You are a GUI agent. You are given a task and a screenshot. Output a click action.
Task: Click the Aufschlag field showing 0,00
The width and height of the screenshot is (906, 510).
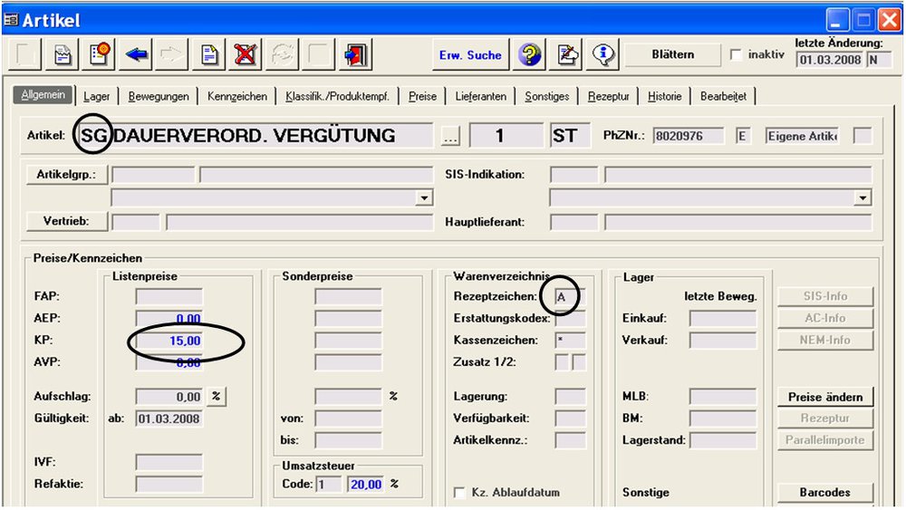169,397
